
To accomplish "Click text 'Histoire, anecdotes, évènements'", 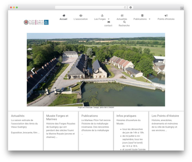I will (x=165, y=122).
